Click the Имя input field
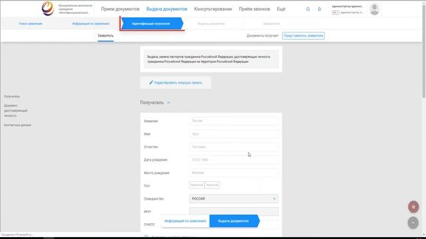Viewport: 426px width, 239px height. point(234,134)
